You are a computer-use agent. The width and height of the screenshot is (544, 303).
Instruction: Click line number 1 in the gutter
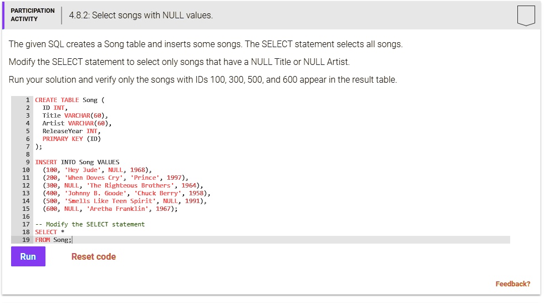tap(28, 100)
